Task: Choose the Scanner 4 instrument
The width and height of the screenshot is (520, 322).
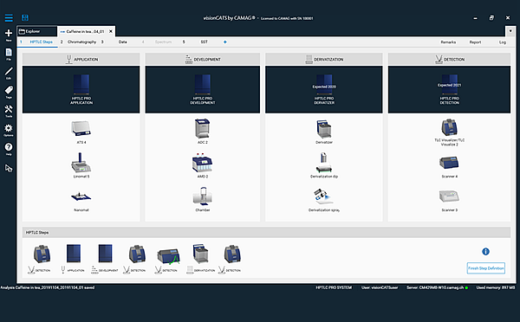Action: [x=449, y=167]
